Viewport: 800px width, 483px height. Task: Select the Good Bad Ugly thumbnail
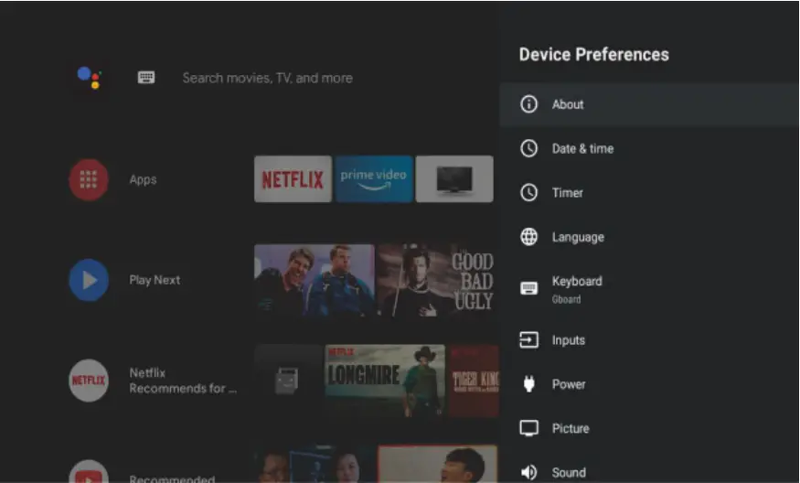(436, 280)
